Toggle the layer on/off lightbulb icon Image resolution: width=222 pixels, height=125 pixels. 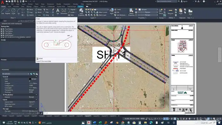click(86, 10)
